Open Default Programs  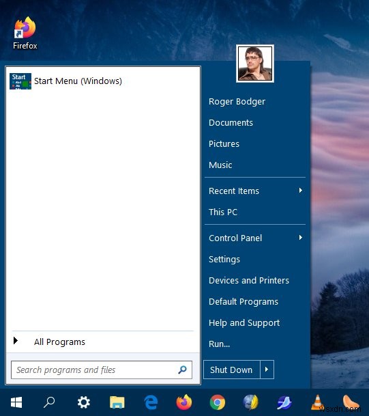[x=243, y=302]
